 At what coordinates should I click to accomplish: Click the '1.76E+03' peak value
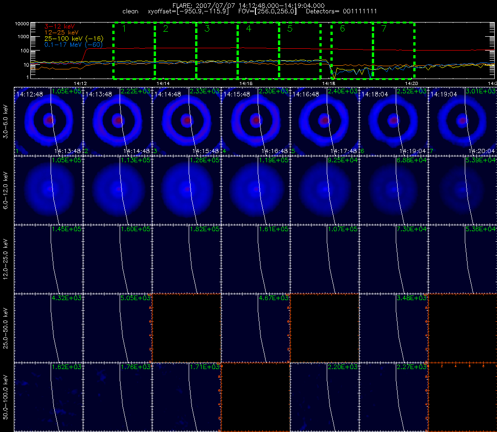(135, 367)
